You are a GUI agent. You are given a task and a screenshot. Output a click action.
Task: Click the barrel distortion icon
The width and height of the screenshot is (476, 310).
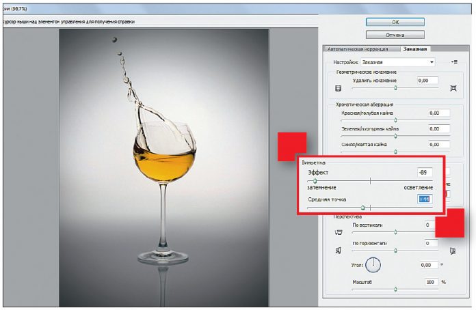point(337,89)
